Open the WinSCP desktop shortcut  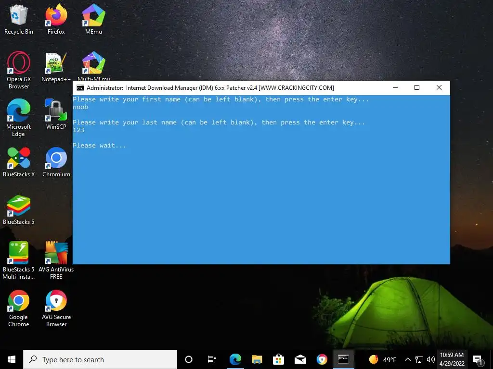pyautogui.click(x=56, y=114)
